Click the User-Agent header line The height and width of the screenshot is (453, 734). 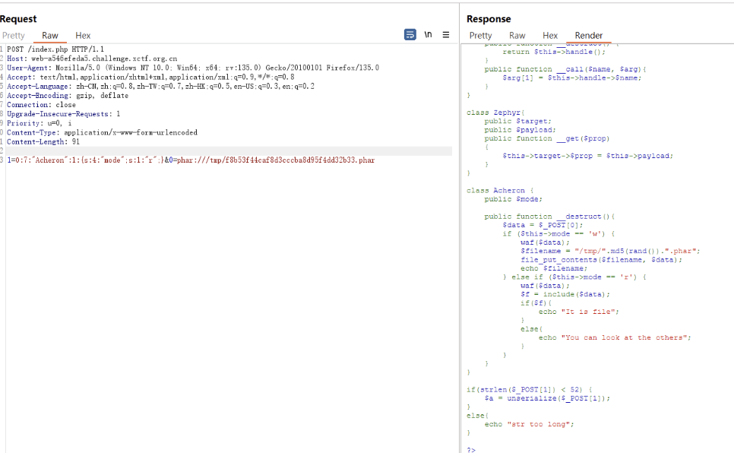click(x=190, y=68)
